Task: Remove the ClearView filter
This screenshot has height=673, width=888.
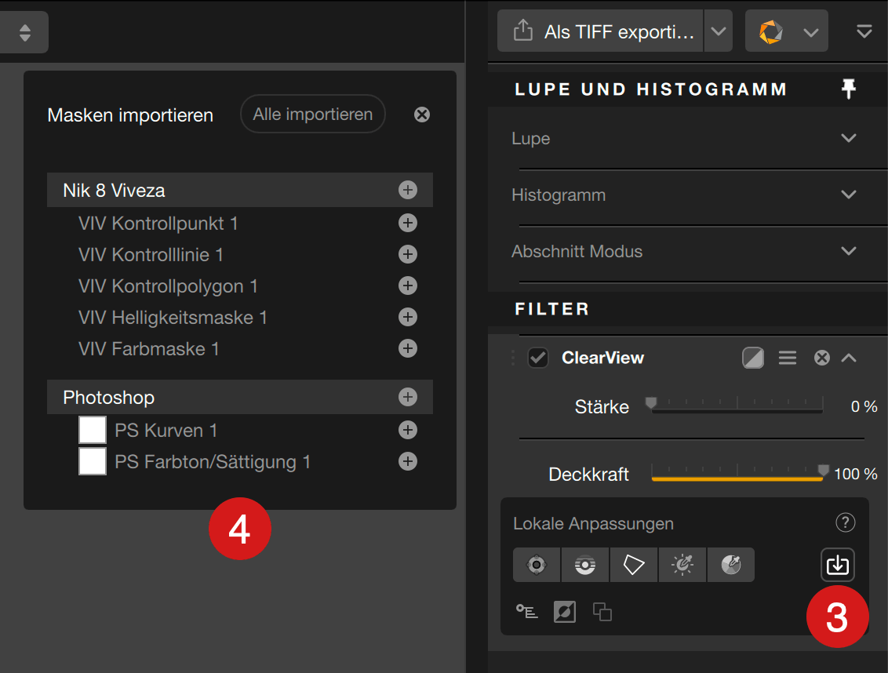Action: tap(822, 358)
